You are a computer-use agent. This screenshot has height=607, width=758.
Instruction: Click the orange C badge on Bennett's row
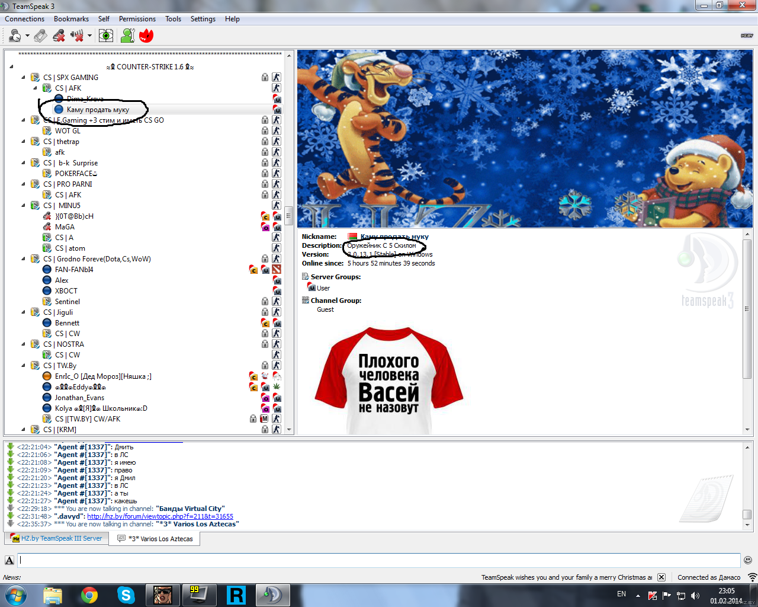[265, 323]
